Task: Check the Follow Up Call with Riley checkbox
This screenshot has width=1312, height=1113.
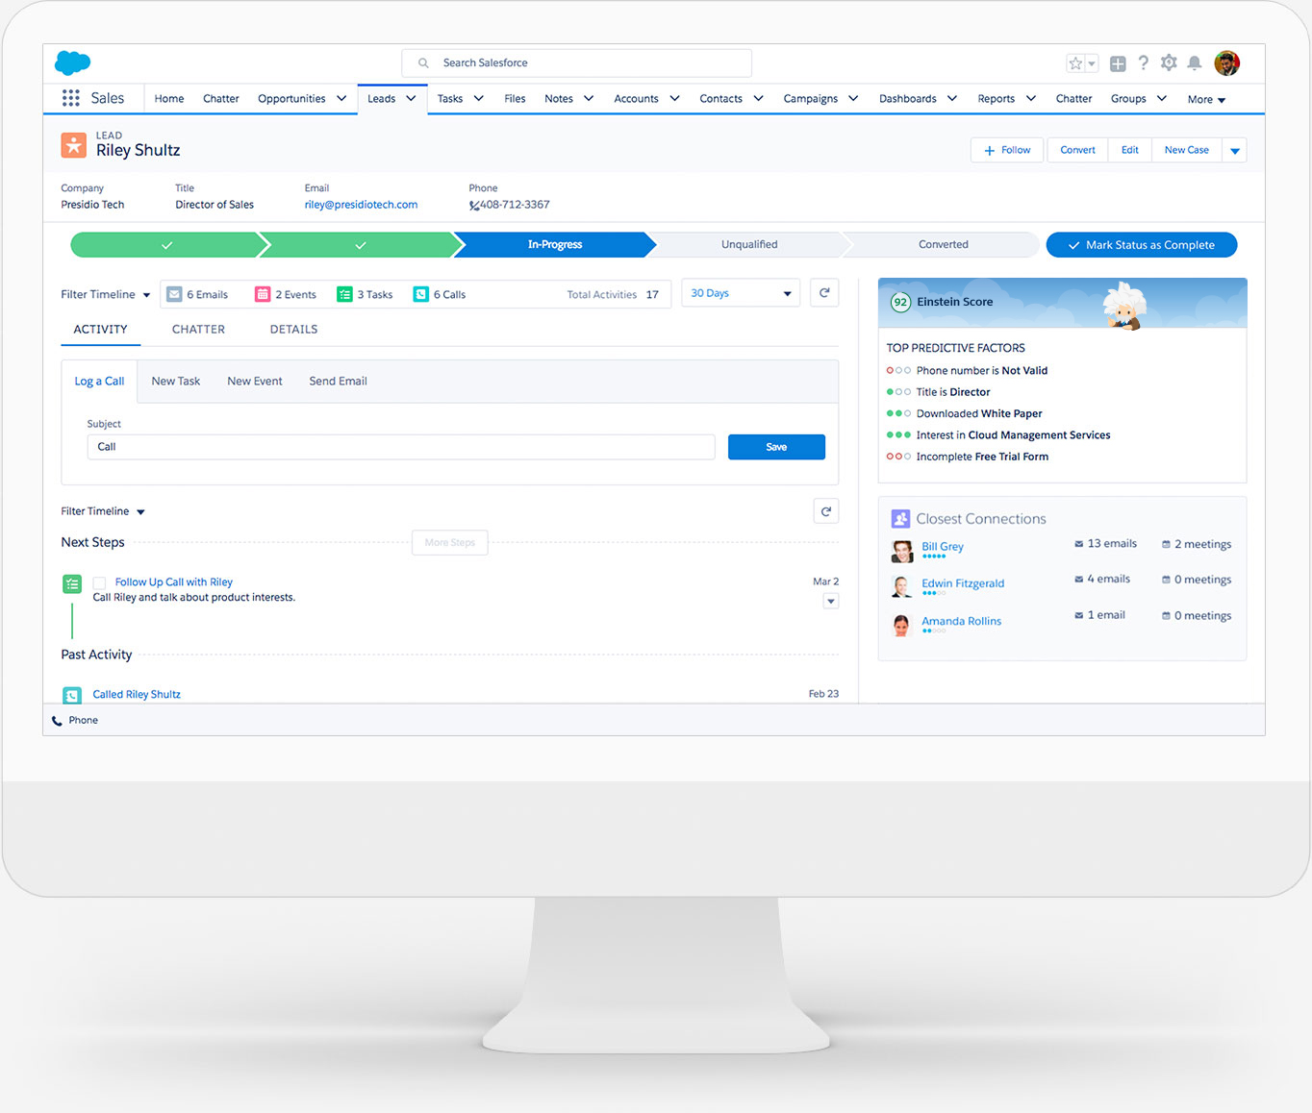Action: click(99, 582)
